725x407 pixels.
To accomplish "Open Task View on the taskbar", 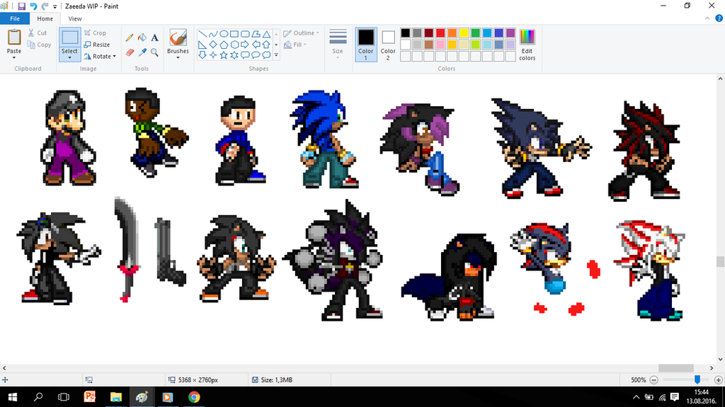I will point(64,397).
